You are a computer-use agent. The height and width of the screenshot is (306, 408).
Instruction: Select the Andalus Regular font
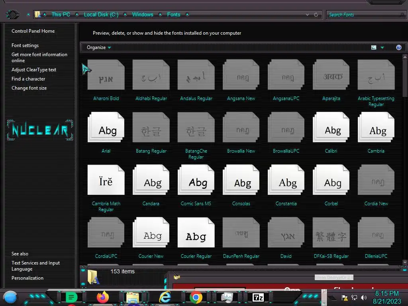196,75
